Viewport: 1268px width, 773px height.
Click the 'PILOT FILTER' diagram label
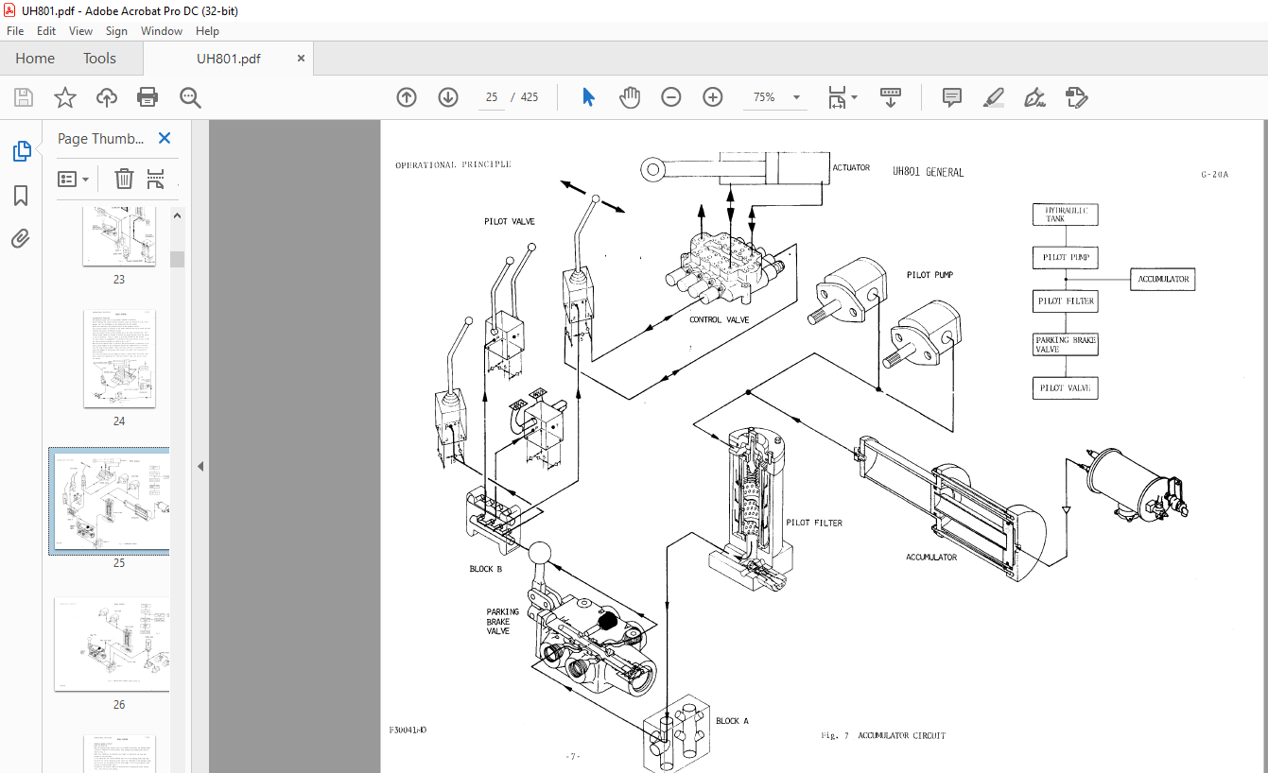click(x=813, y=523)
